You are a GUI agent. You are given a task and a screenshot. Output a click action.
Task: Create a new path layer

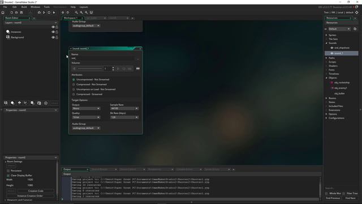pos(25,103)
